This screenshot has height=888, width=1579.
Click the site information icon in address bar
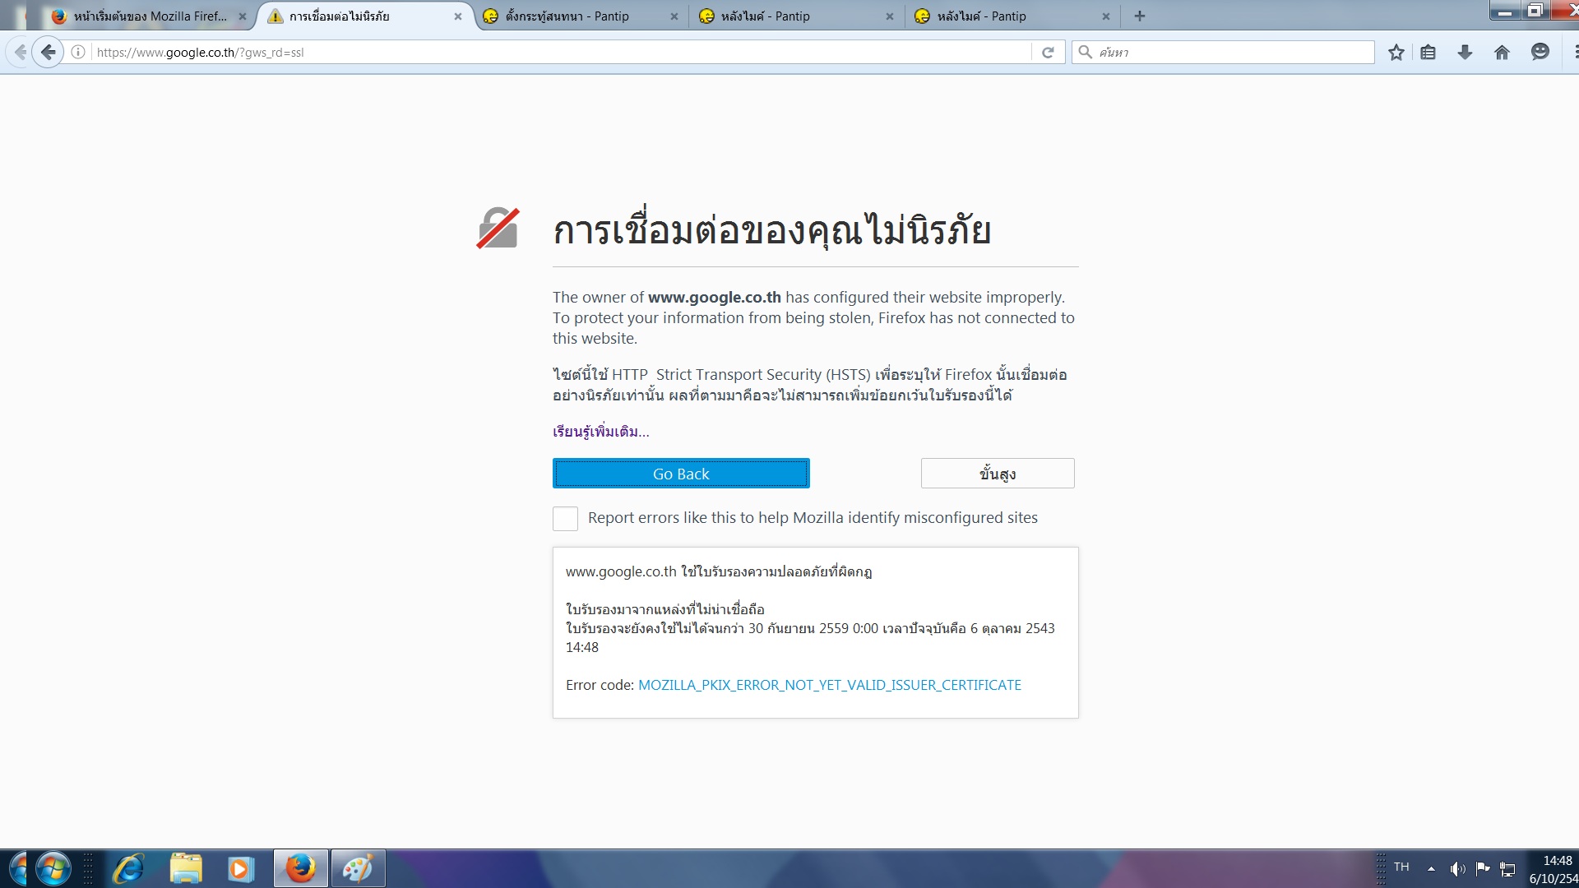click(x=78, y=53)
